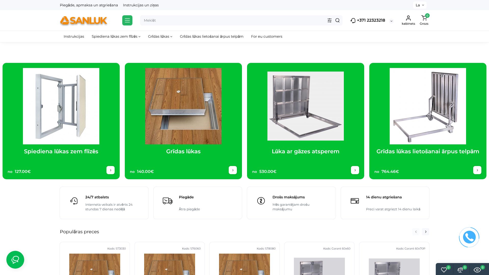Expand Spiediena lūkas zem flīzēs menu
This screenshot has height=275, width=489.
(x=116, y=36)
